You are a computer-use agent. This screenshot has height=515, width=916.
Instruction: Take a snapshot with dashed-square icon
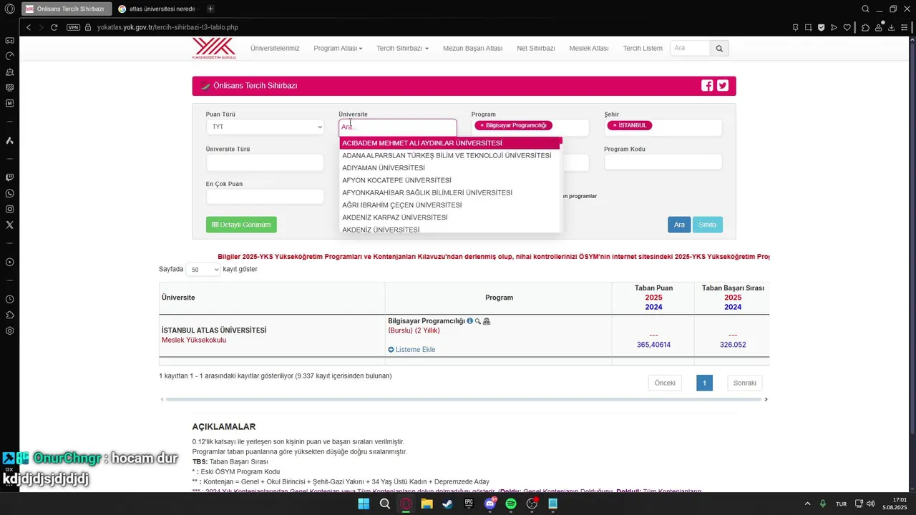(x=808, y=27)
